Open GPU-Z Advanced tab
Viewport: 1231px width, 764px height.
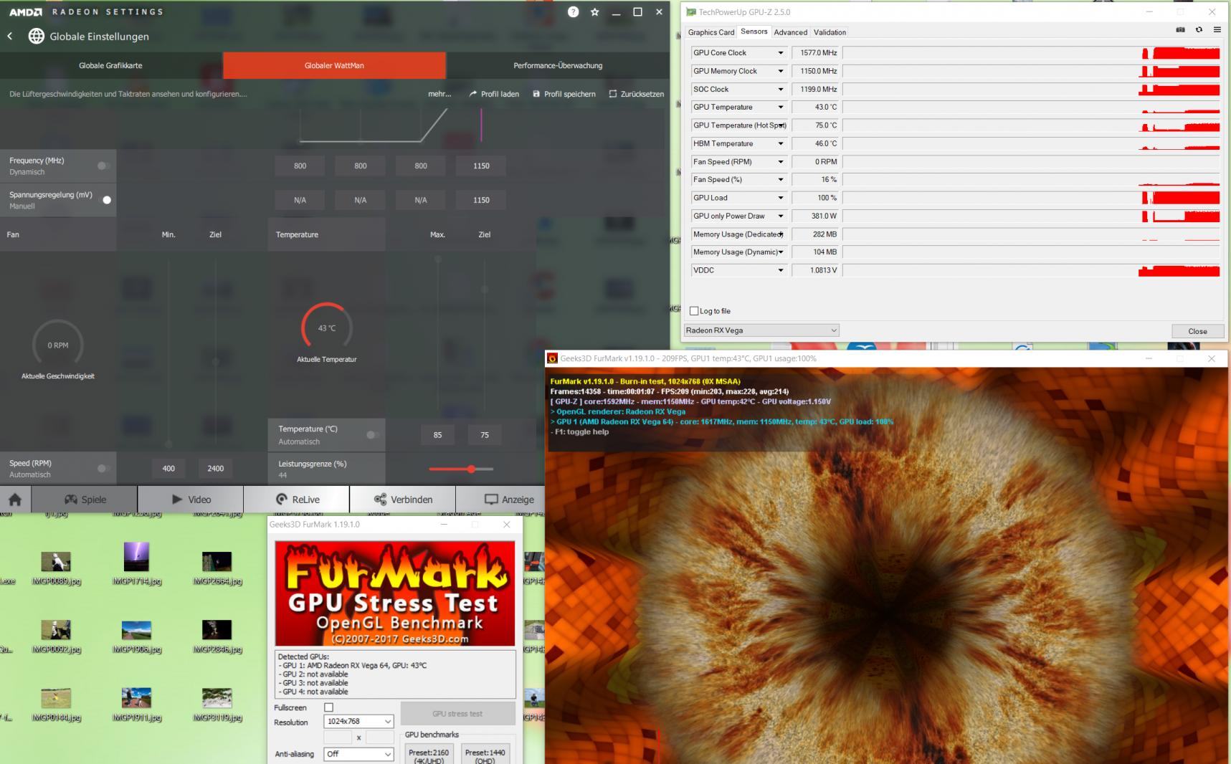click(x=791, y=32)
